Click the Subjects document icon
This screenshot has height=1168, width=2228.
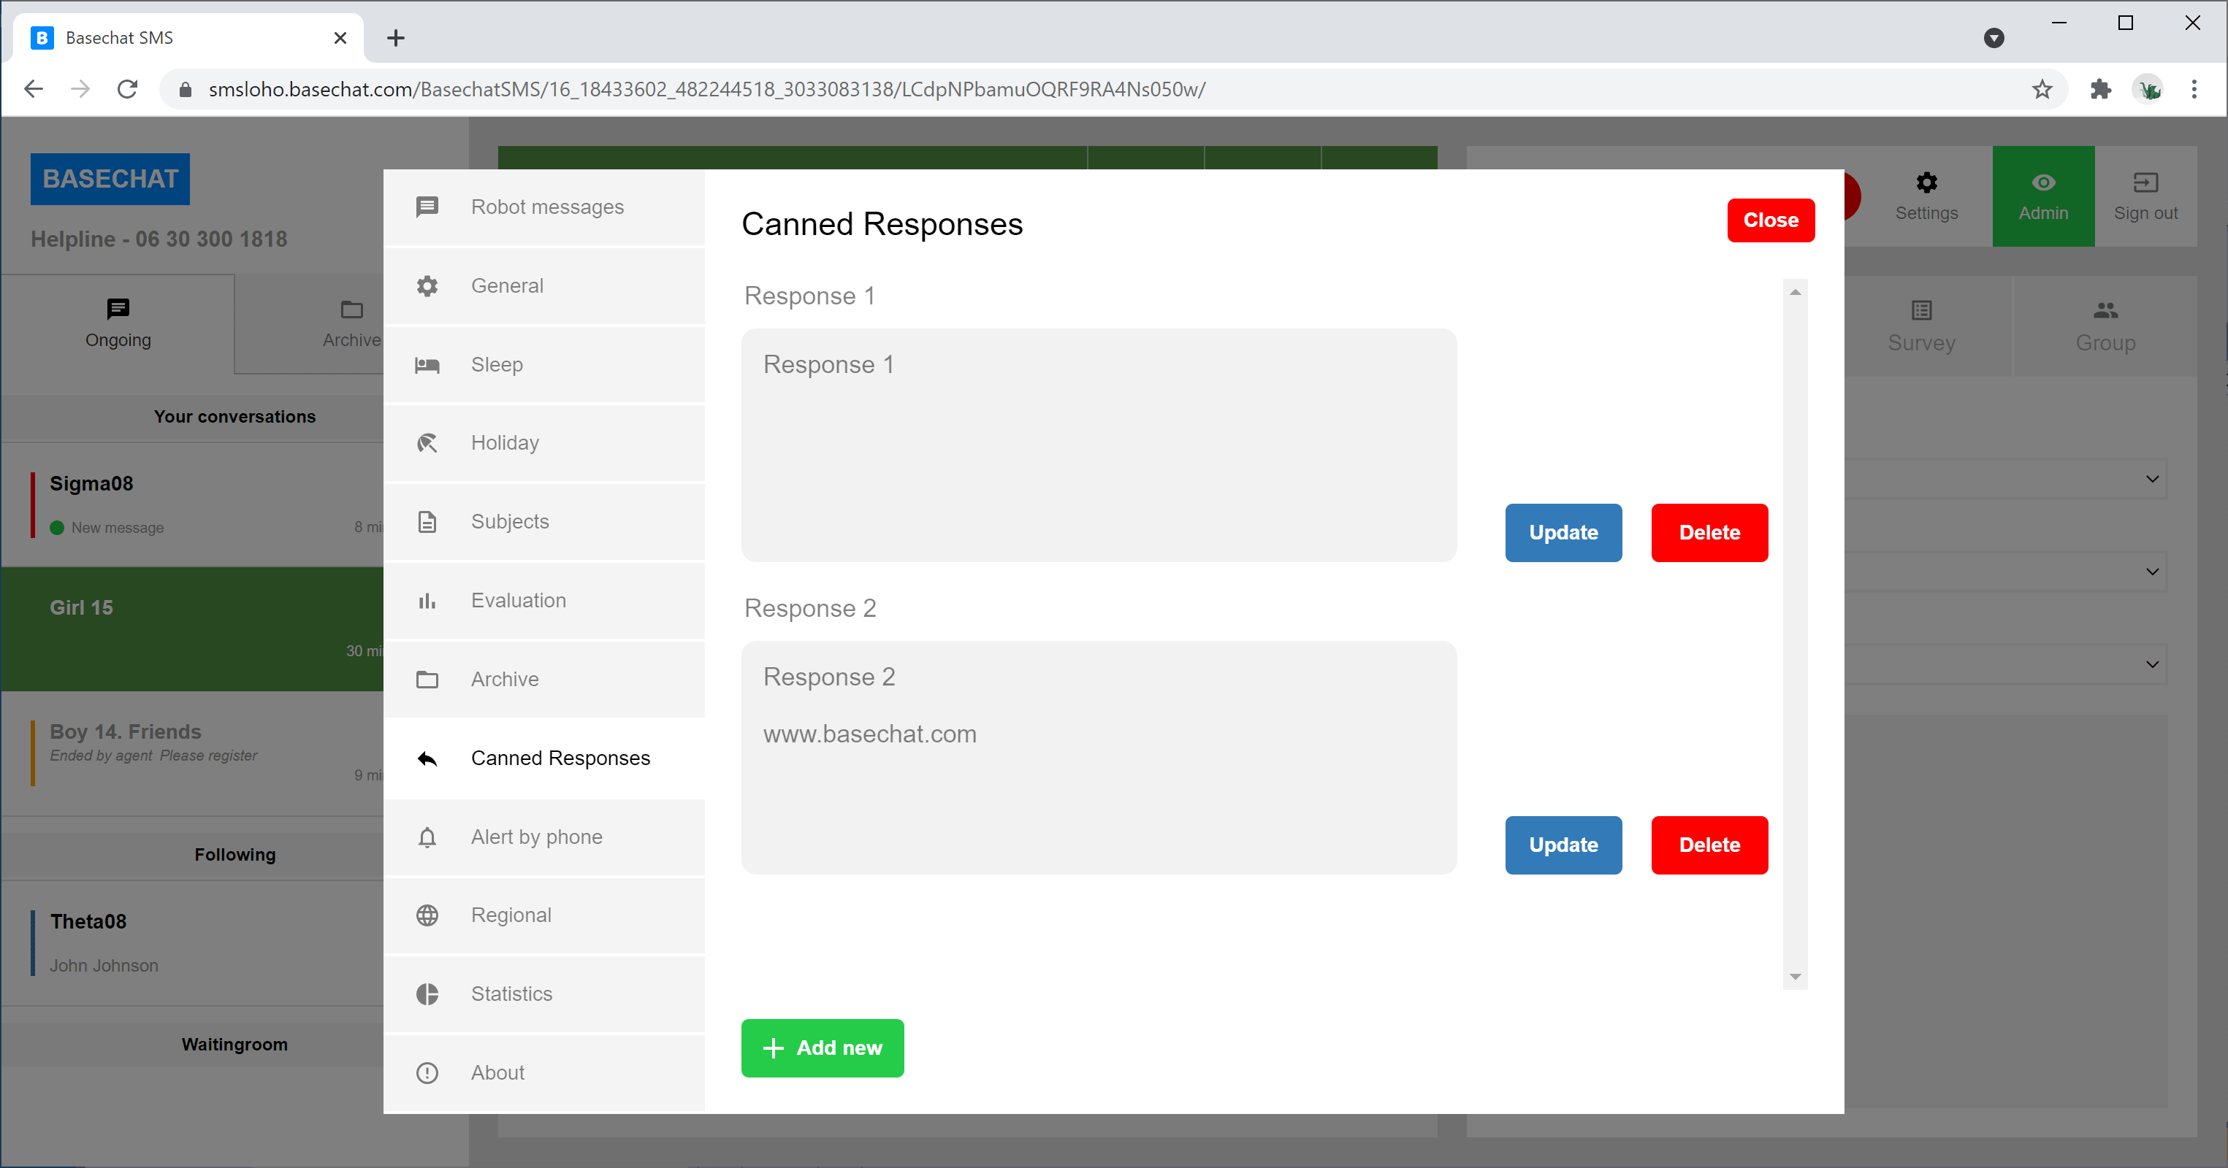click(427, 521)
